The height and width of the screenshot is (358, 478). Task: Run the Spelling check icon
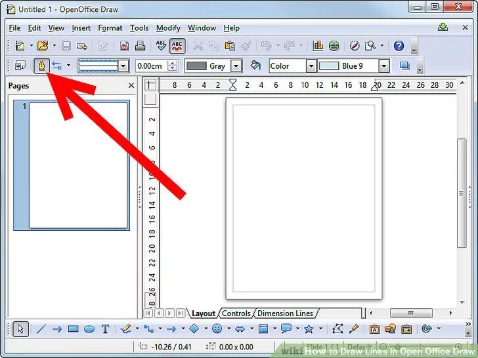pos(161,46)
